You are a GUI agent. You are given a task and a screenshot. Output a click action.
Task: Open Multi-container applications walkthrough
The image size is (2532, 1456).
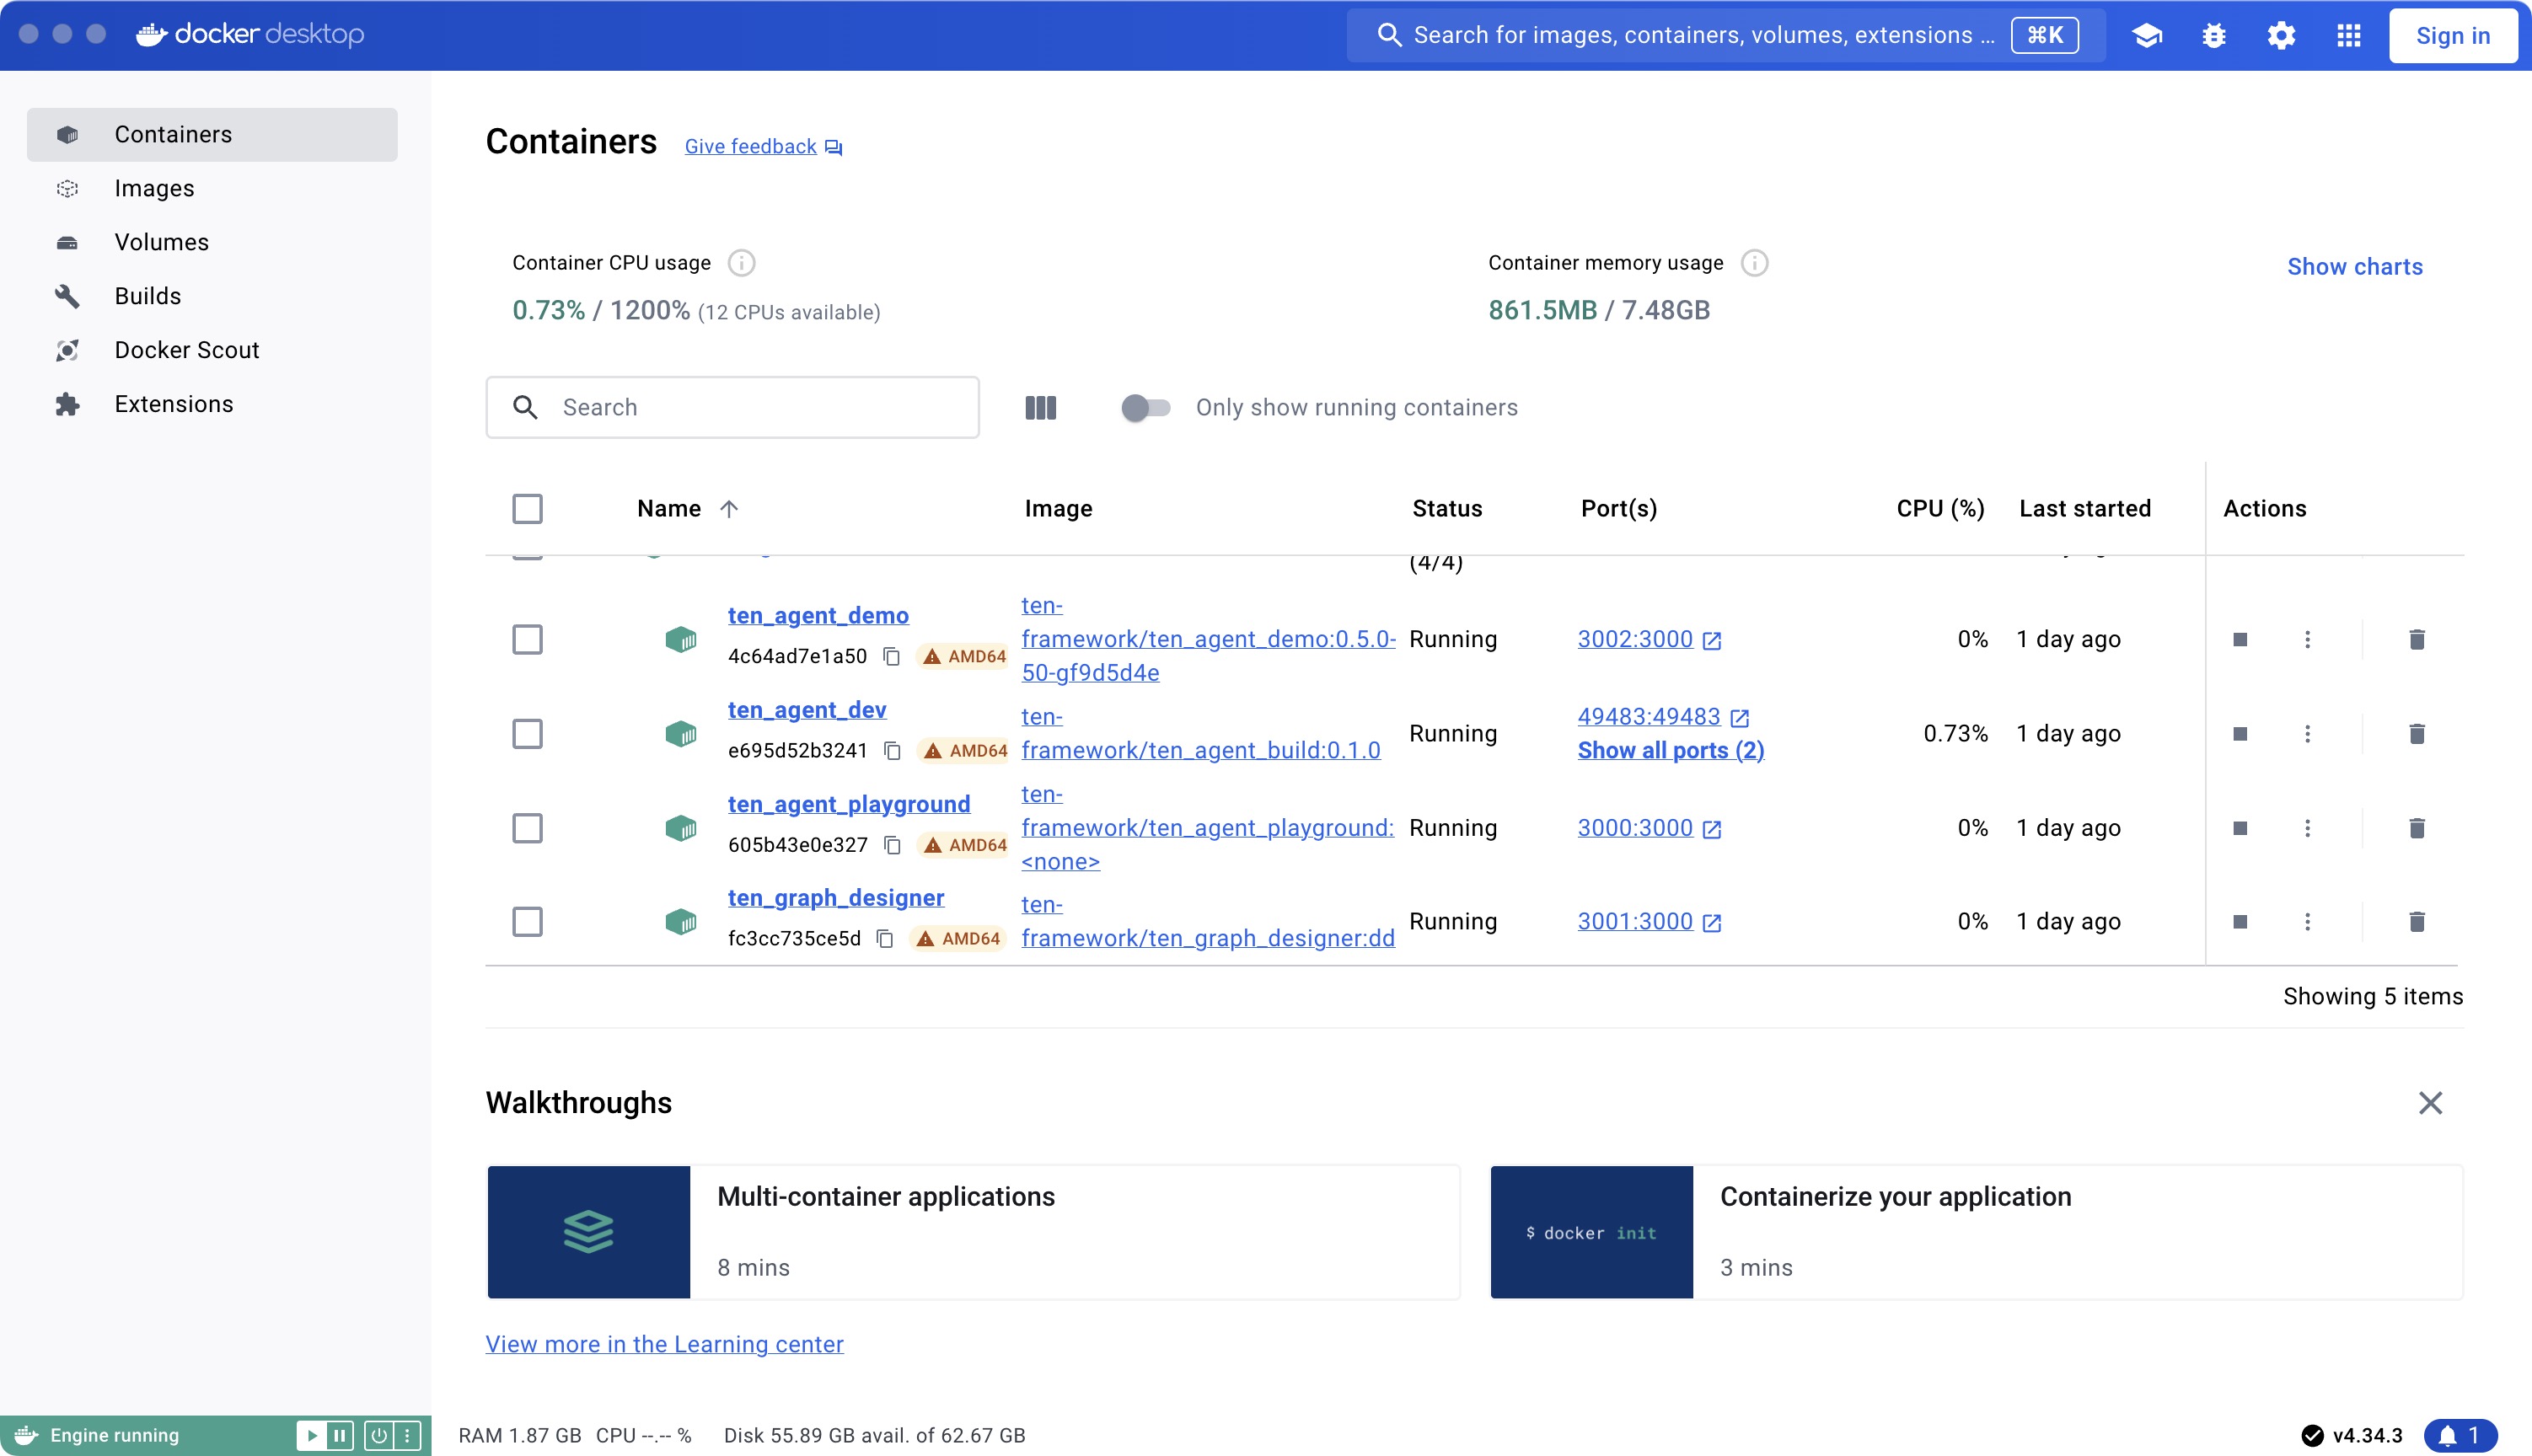pyautogui.click(x=973, y=1233)
